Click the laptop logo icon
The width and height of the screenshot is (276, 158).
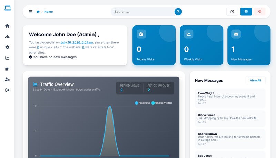point(8,8)
